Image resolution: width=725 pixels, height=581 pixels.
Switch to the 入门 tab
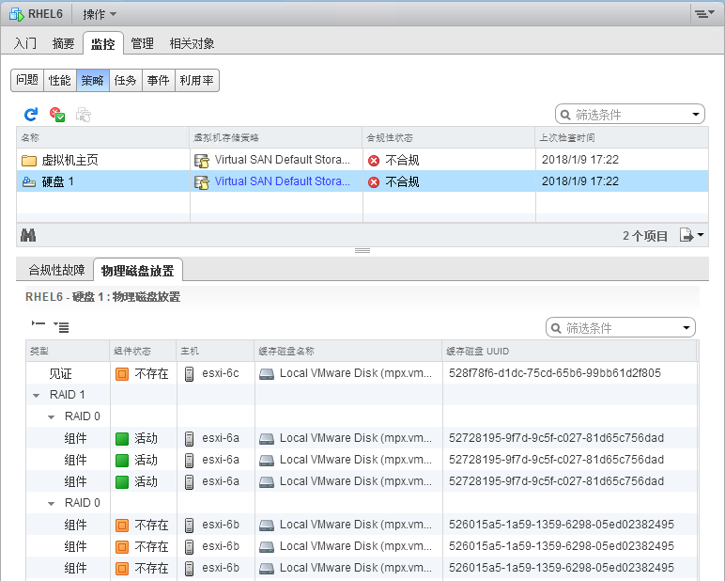[25, 43]
